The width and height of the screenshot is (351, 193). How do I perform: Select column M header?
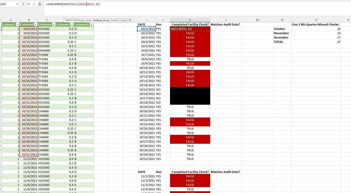(x=257, y=20)
